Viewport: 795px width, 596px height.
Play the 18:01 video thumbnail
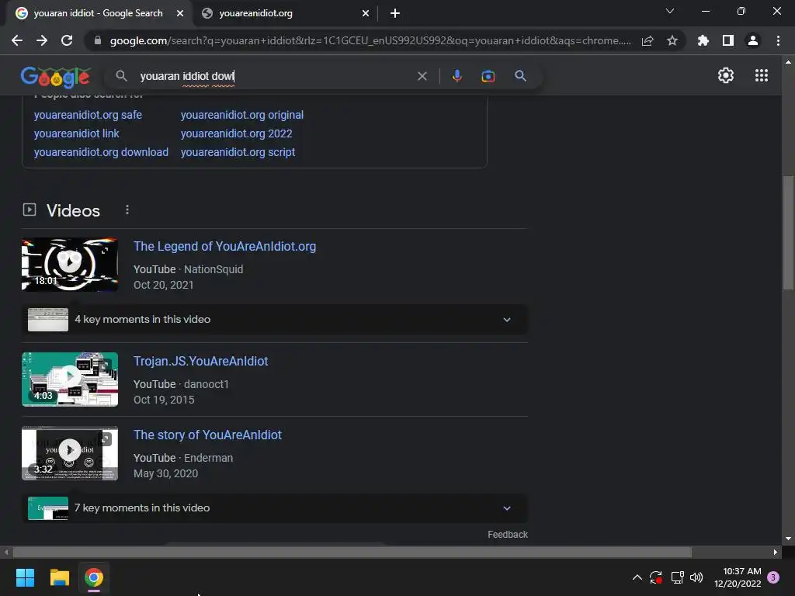pos(69,265)
